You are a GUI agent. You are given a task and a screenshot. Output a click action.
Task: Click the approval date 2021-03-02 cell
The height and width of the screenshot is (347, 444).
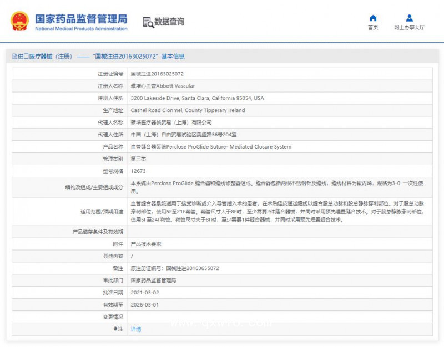tap(145, 292)
